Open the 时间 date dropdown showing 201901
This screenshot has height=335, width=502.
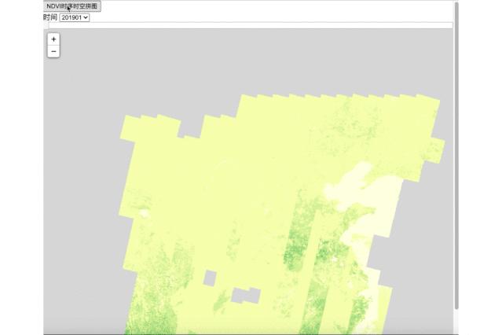pos(74,17)
